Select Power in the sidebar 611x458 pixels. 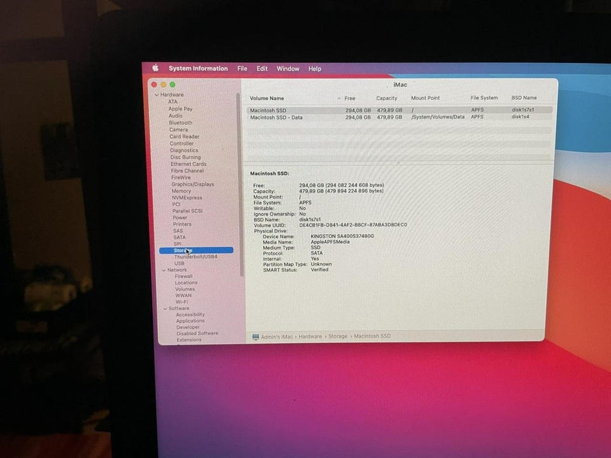coord(180,218)
